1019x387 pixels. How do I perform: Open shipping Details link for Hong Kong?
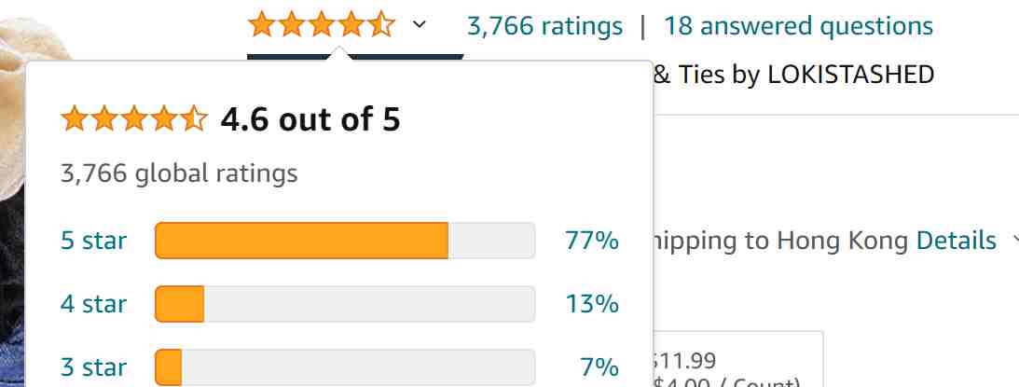(956, 241)
